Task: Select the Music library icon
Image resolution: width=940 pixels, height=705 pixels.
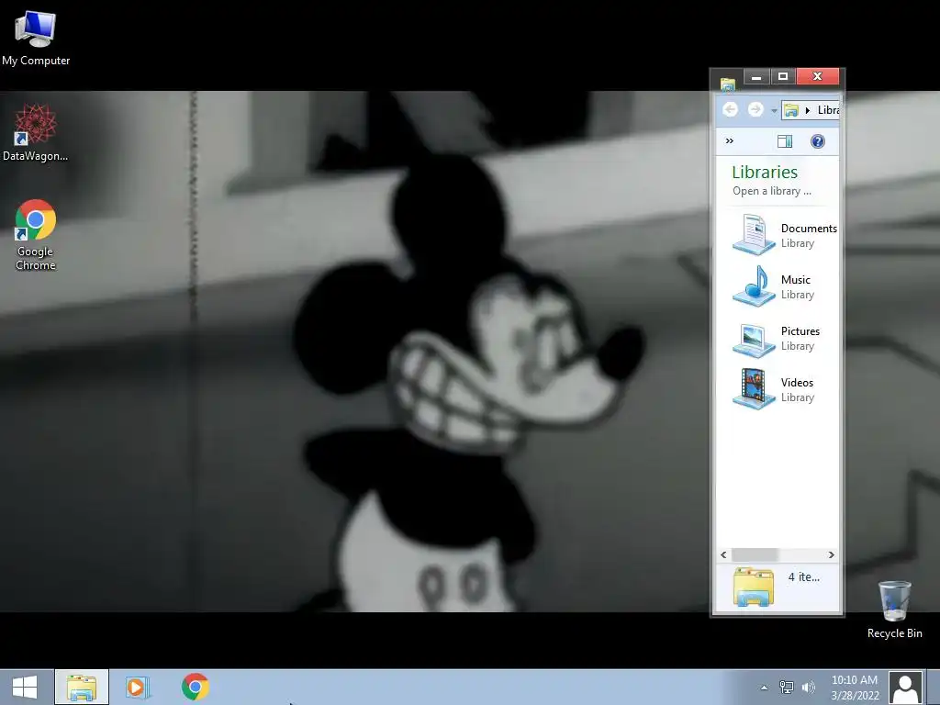Action: pos(754,286)
